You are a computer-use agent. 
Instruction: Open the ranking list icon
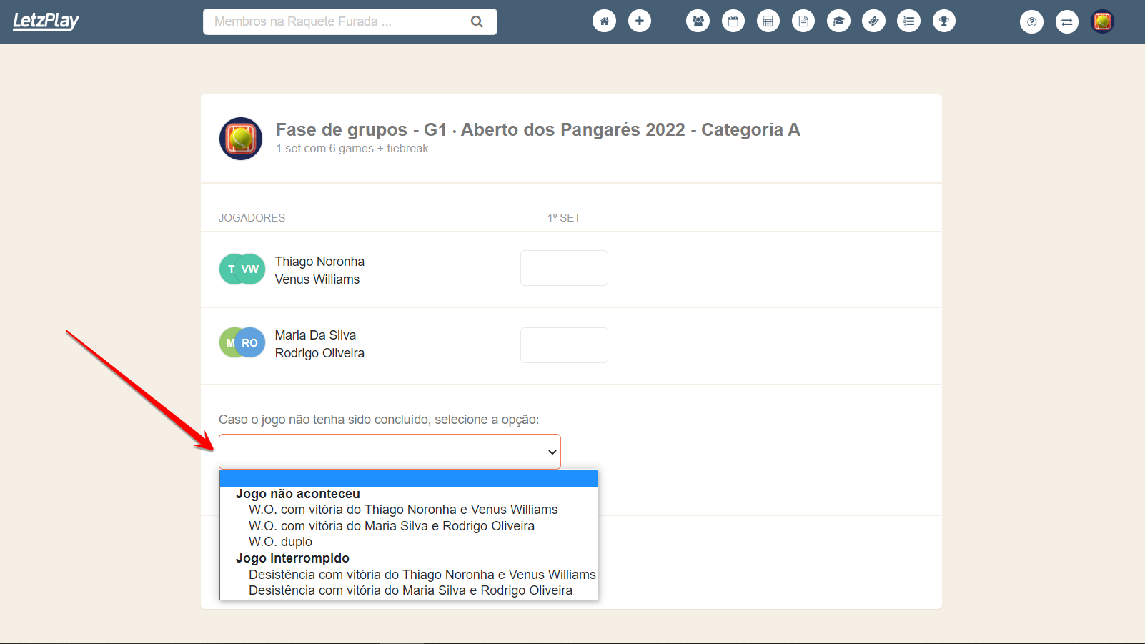(908, 21)
